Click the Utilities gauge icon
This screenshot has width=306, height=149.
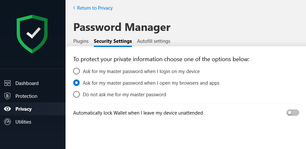7,122
